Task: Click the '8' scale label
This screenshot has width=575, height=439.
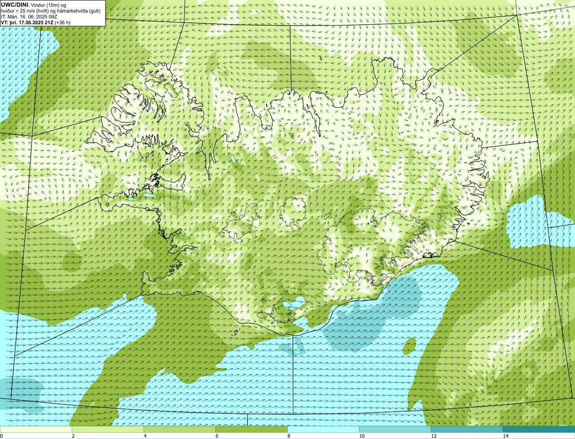Action: click(288, 436)
